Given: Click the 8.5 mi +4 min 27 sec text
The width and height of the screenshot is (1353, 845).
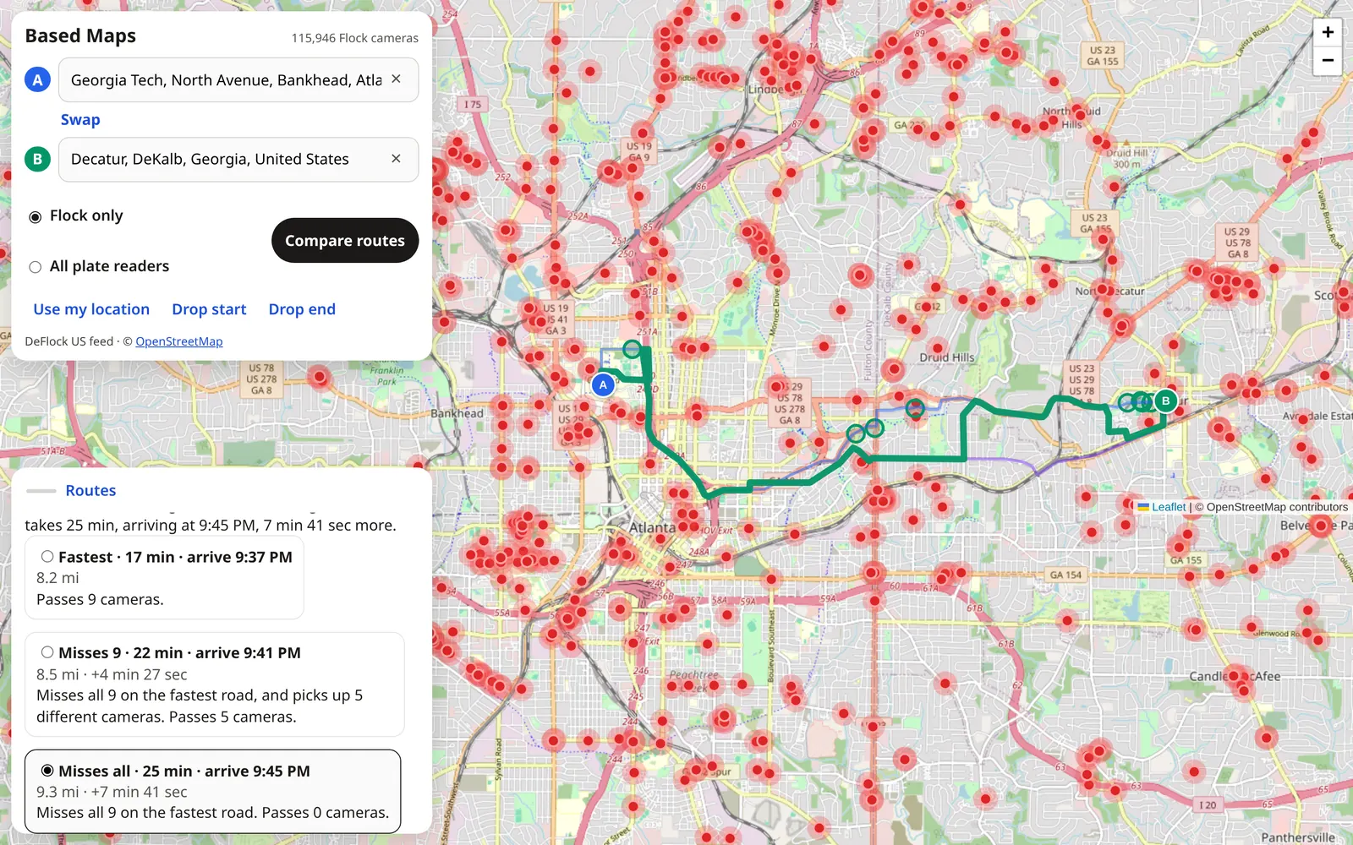Looking at the screenshot, I should (112, 674).
